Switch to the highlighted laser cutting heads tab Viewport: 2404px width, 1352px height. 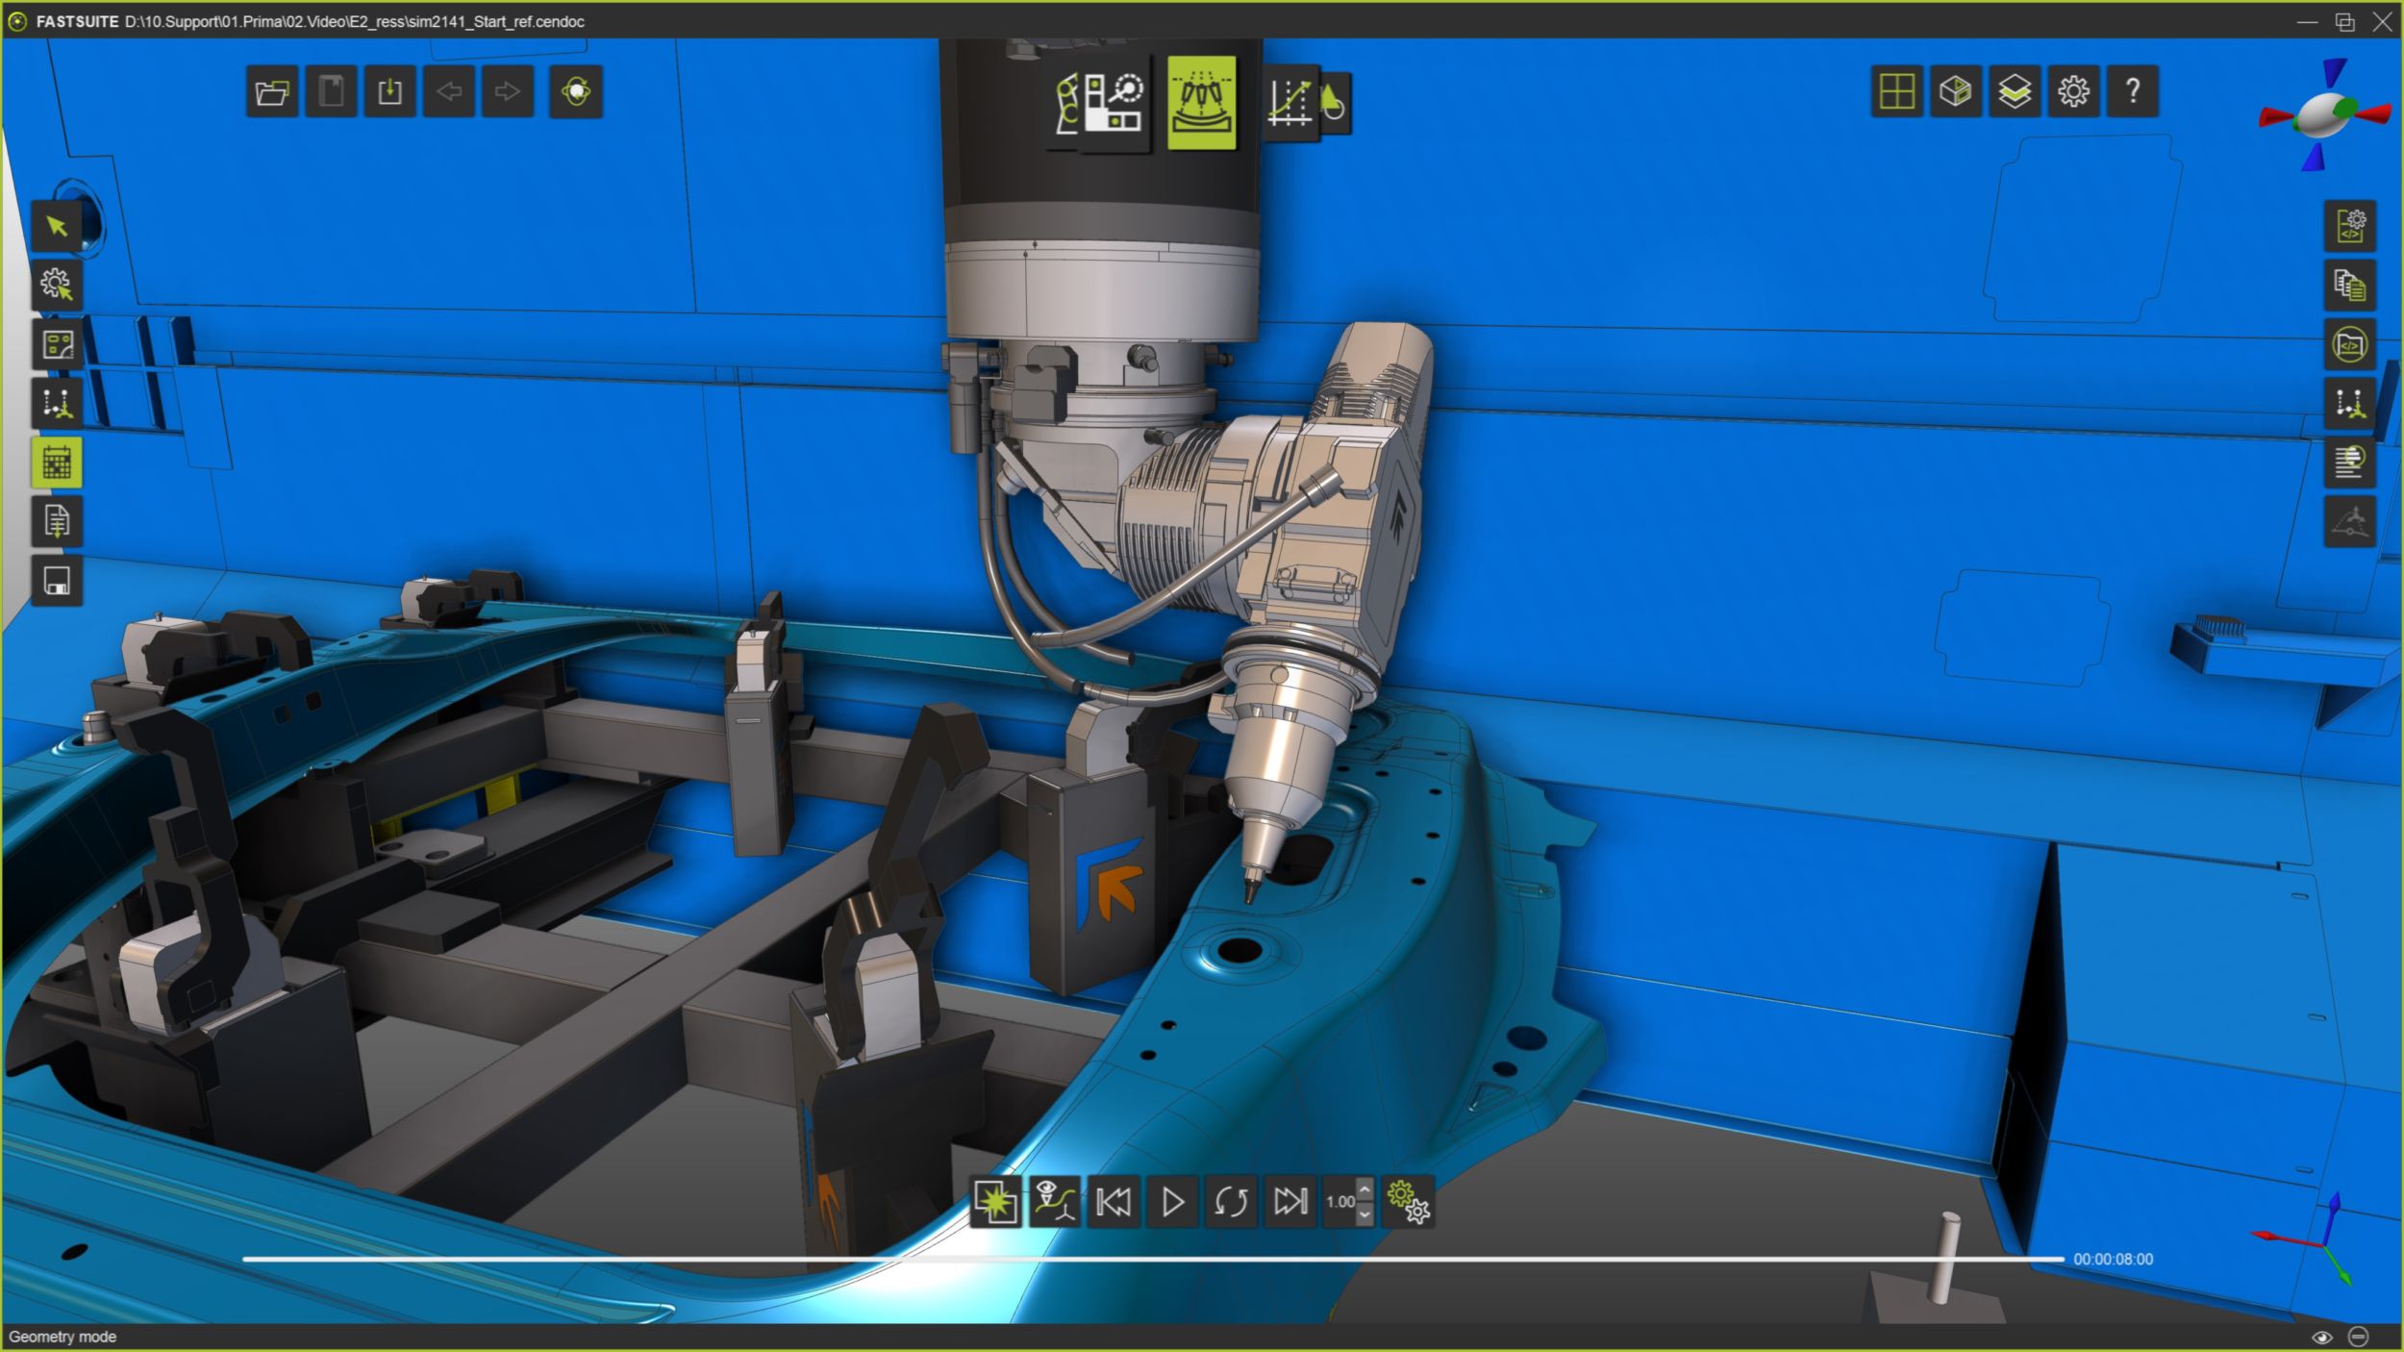tap(1201, 102)
